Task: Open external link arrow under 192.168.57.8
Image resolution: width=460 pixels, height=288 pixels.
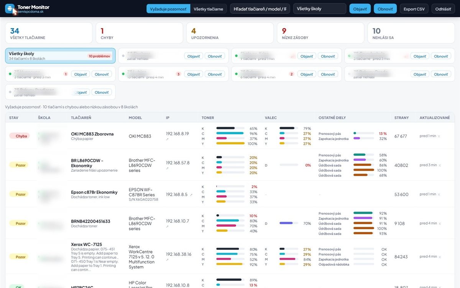Action: 167,168
